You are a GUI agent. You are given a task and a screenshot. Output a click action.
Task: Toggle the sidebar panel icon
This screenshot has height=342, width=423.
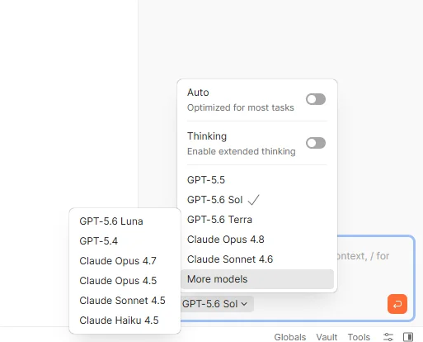tap(408, 337)
